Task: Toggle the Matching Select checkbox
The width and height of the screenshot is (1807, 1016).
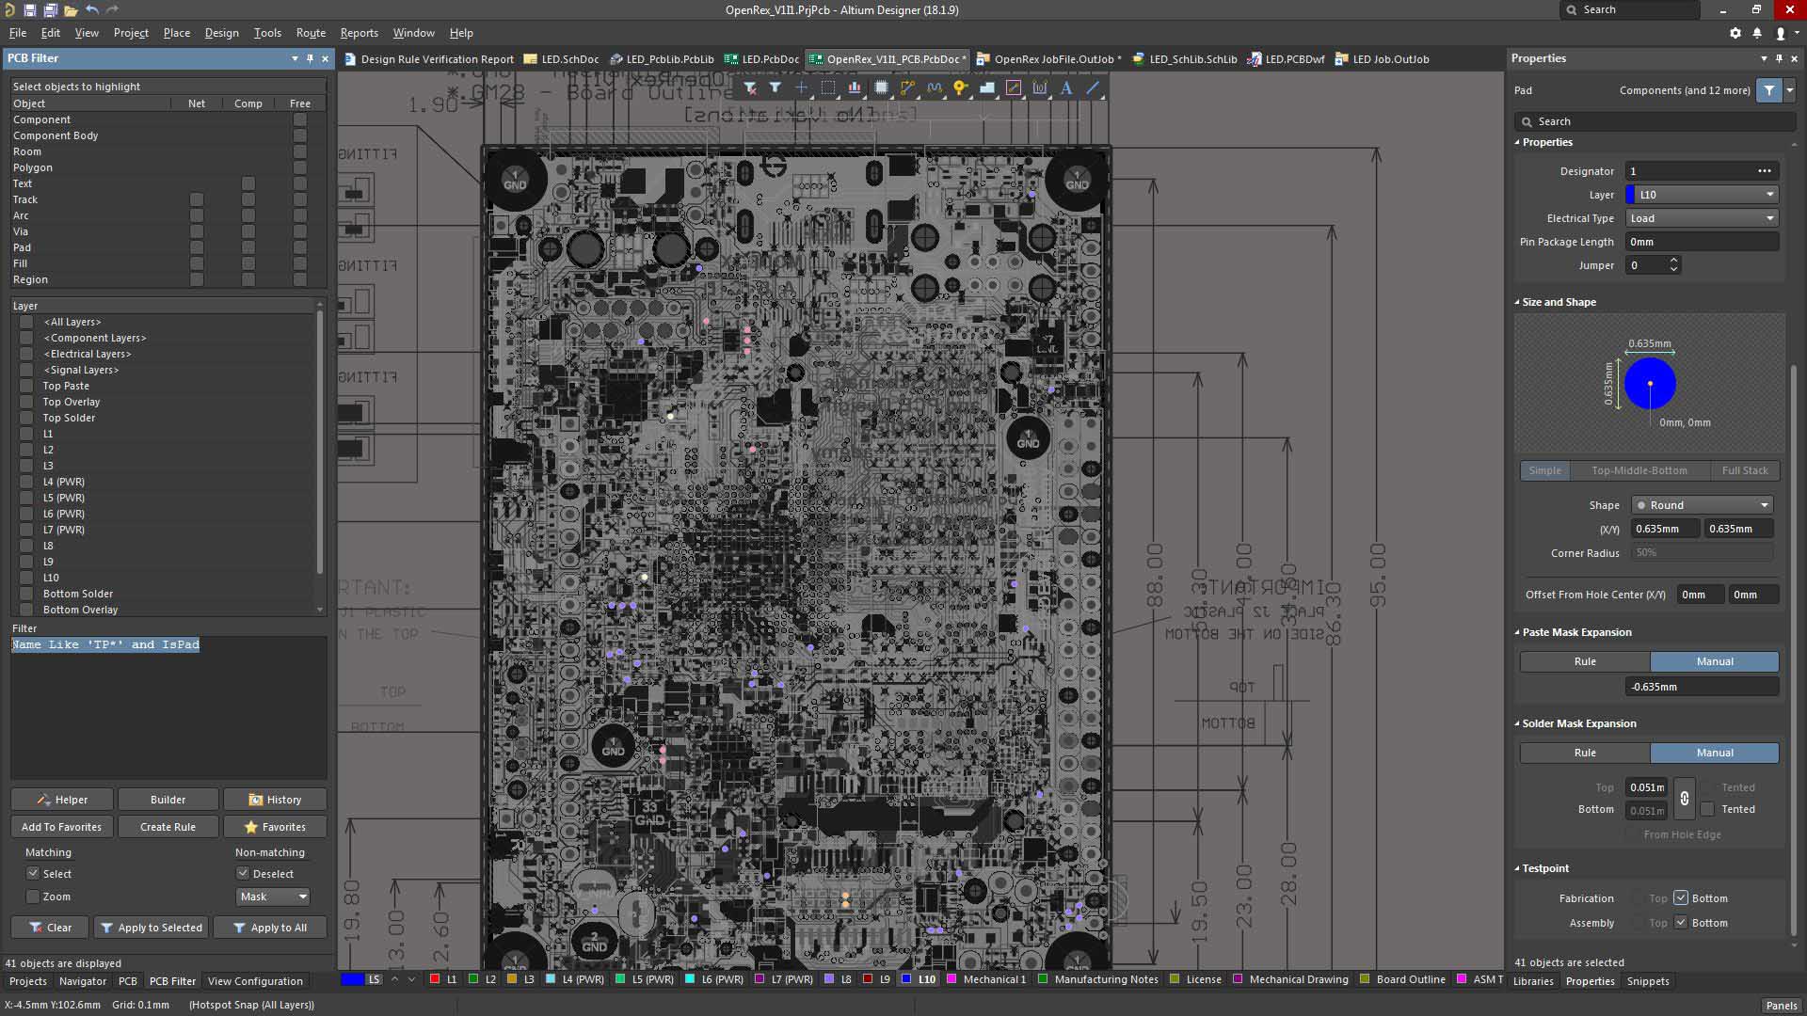Action: point(33,874)
